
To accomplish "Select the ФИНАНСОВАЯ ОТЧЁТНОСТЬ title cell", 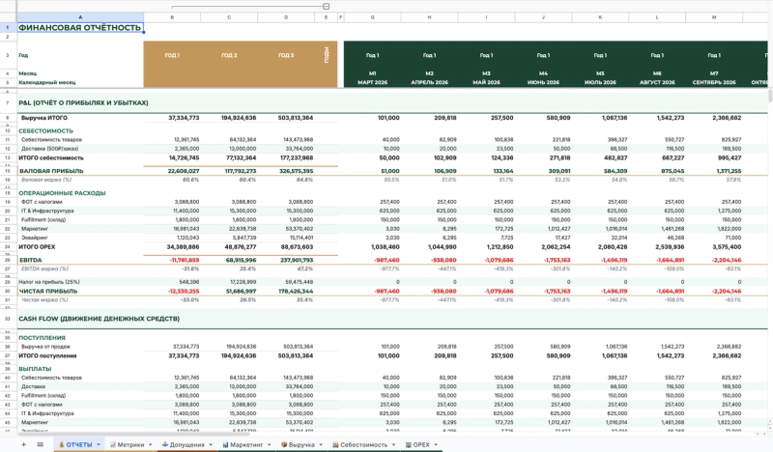I will pos(79,28).
